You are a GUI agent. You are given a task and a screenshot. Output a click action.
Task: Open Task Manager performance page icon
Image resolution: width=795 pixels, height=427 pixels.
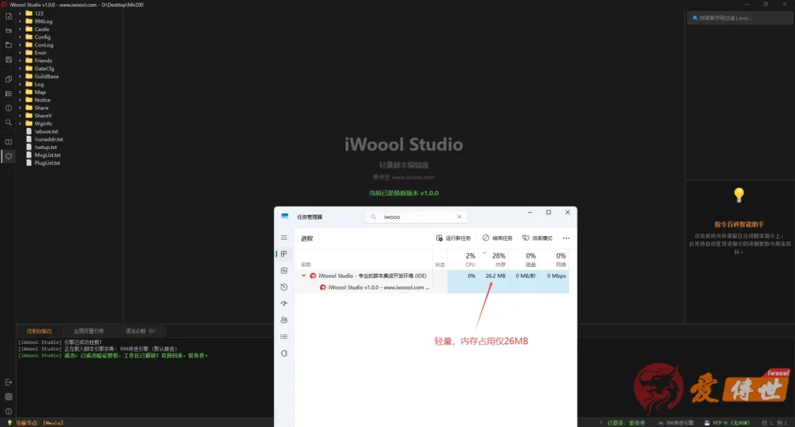[x=284, y=271]
